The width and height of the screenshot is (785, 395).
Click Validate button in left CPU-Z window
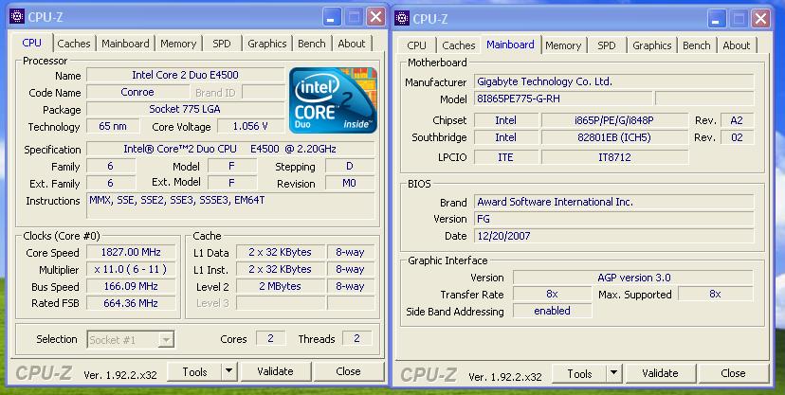pos(275,371)
